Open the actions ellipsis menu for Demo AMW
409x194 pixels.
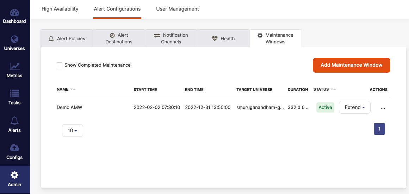(383, 108)
